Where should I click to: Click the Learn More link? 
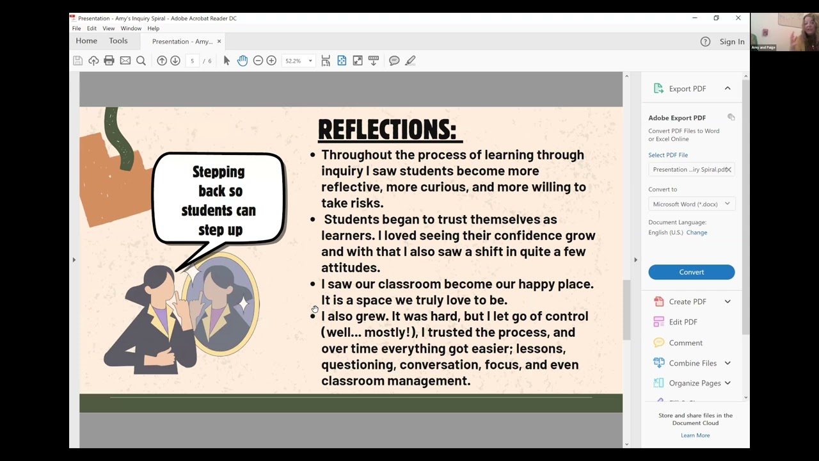pyautogui.click(x=696, y=435)
